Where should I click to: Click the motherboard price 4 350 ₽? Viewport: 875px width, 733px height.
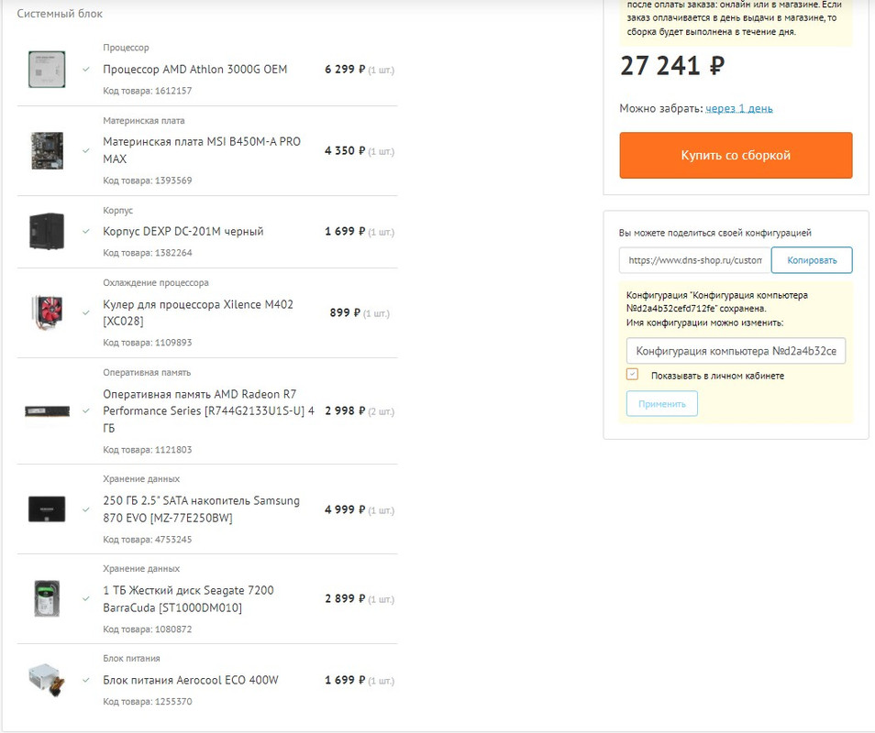tap(345, 151)
